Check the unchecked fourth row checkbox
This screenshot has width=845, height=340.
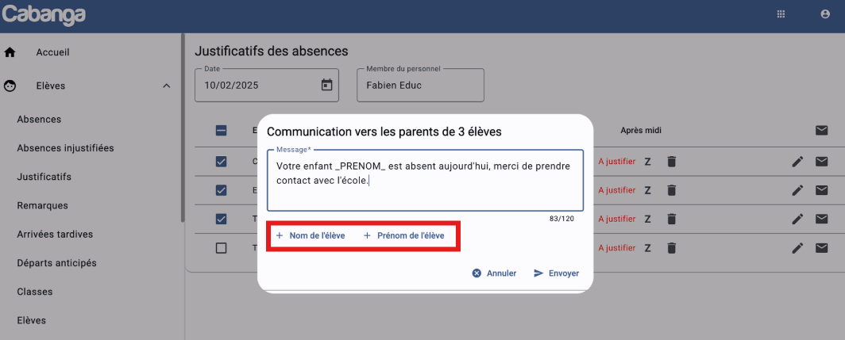tap(222, 248)
